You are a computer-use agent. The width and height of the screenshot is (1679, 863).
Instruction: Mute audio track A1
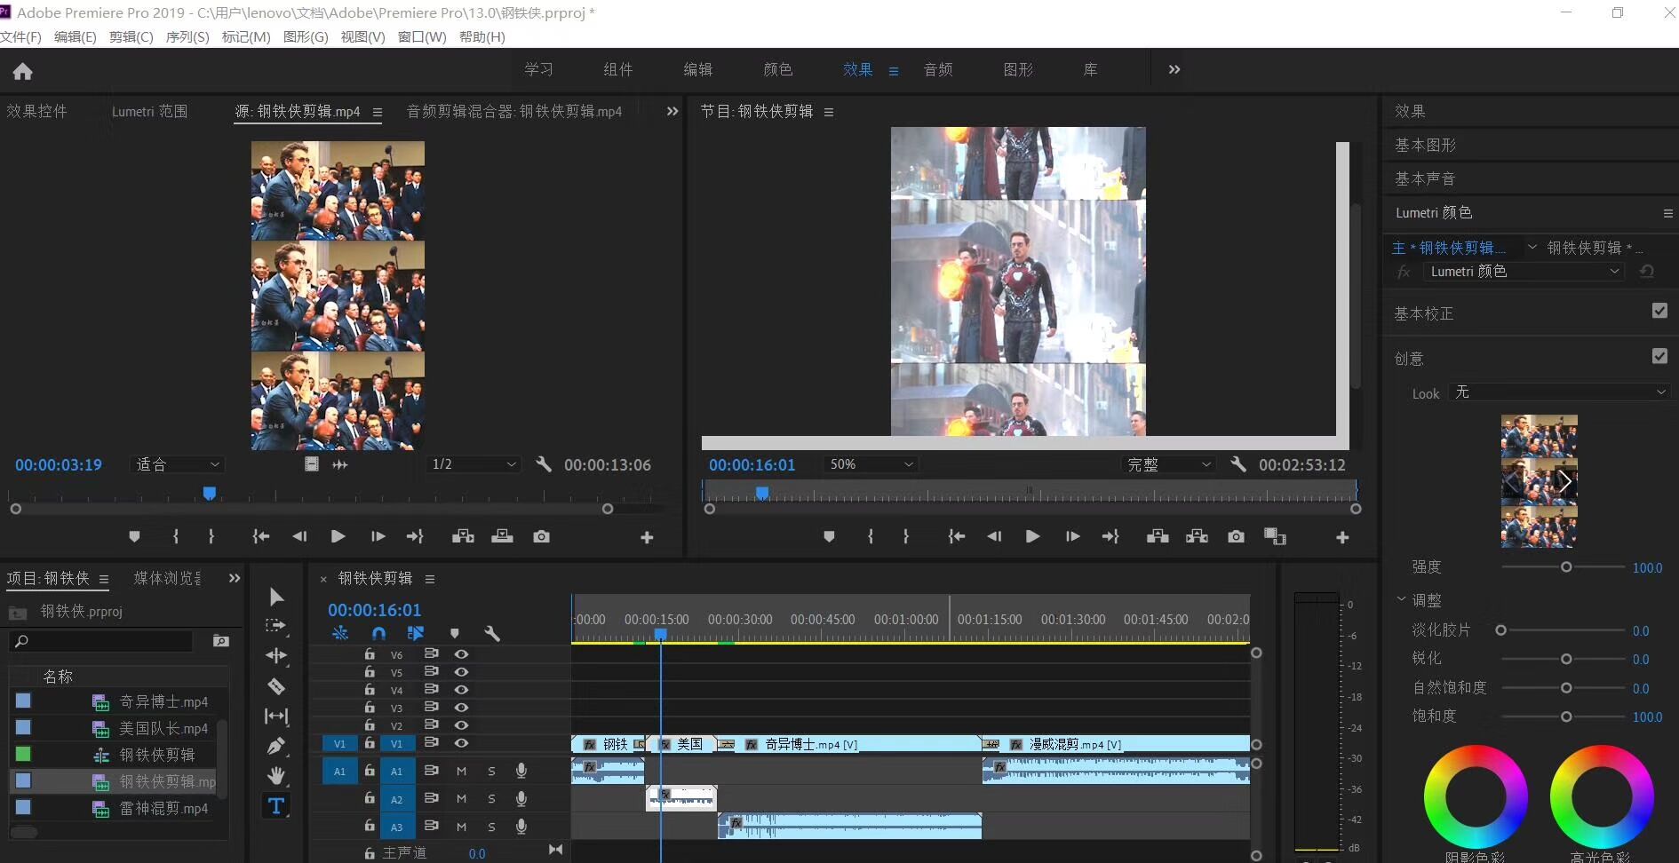tap(461, 772)
